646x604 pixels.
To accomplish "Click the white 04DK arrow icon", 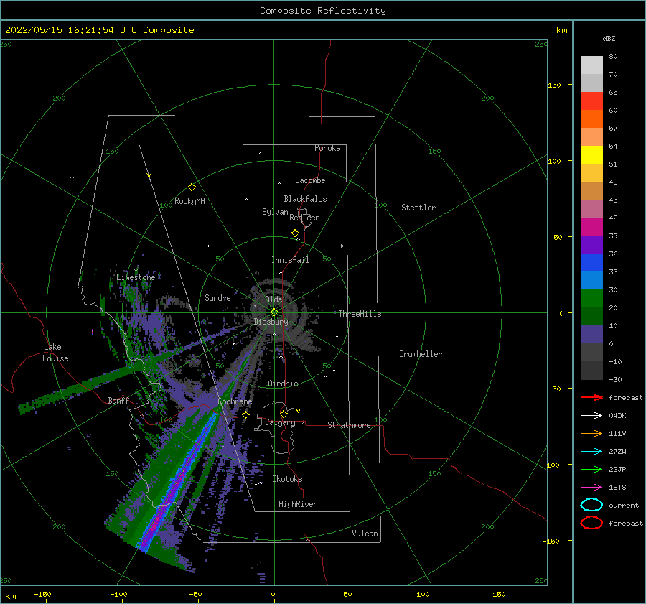I will click(x=591, y=415).
